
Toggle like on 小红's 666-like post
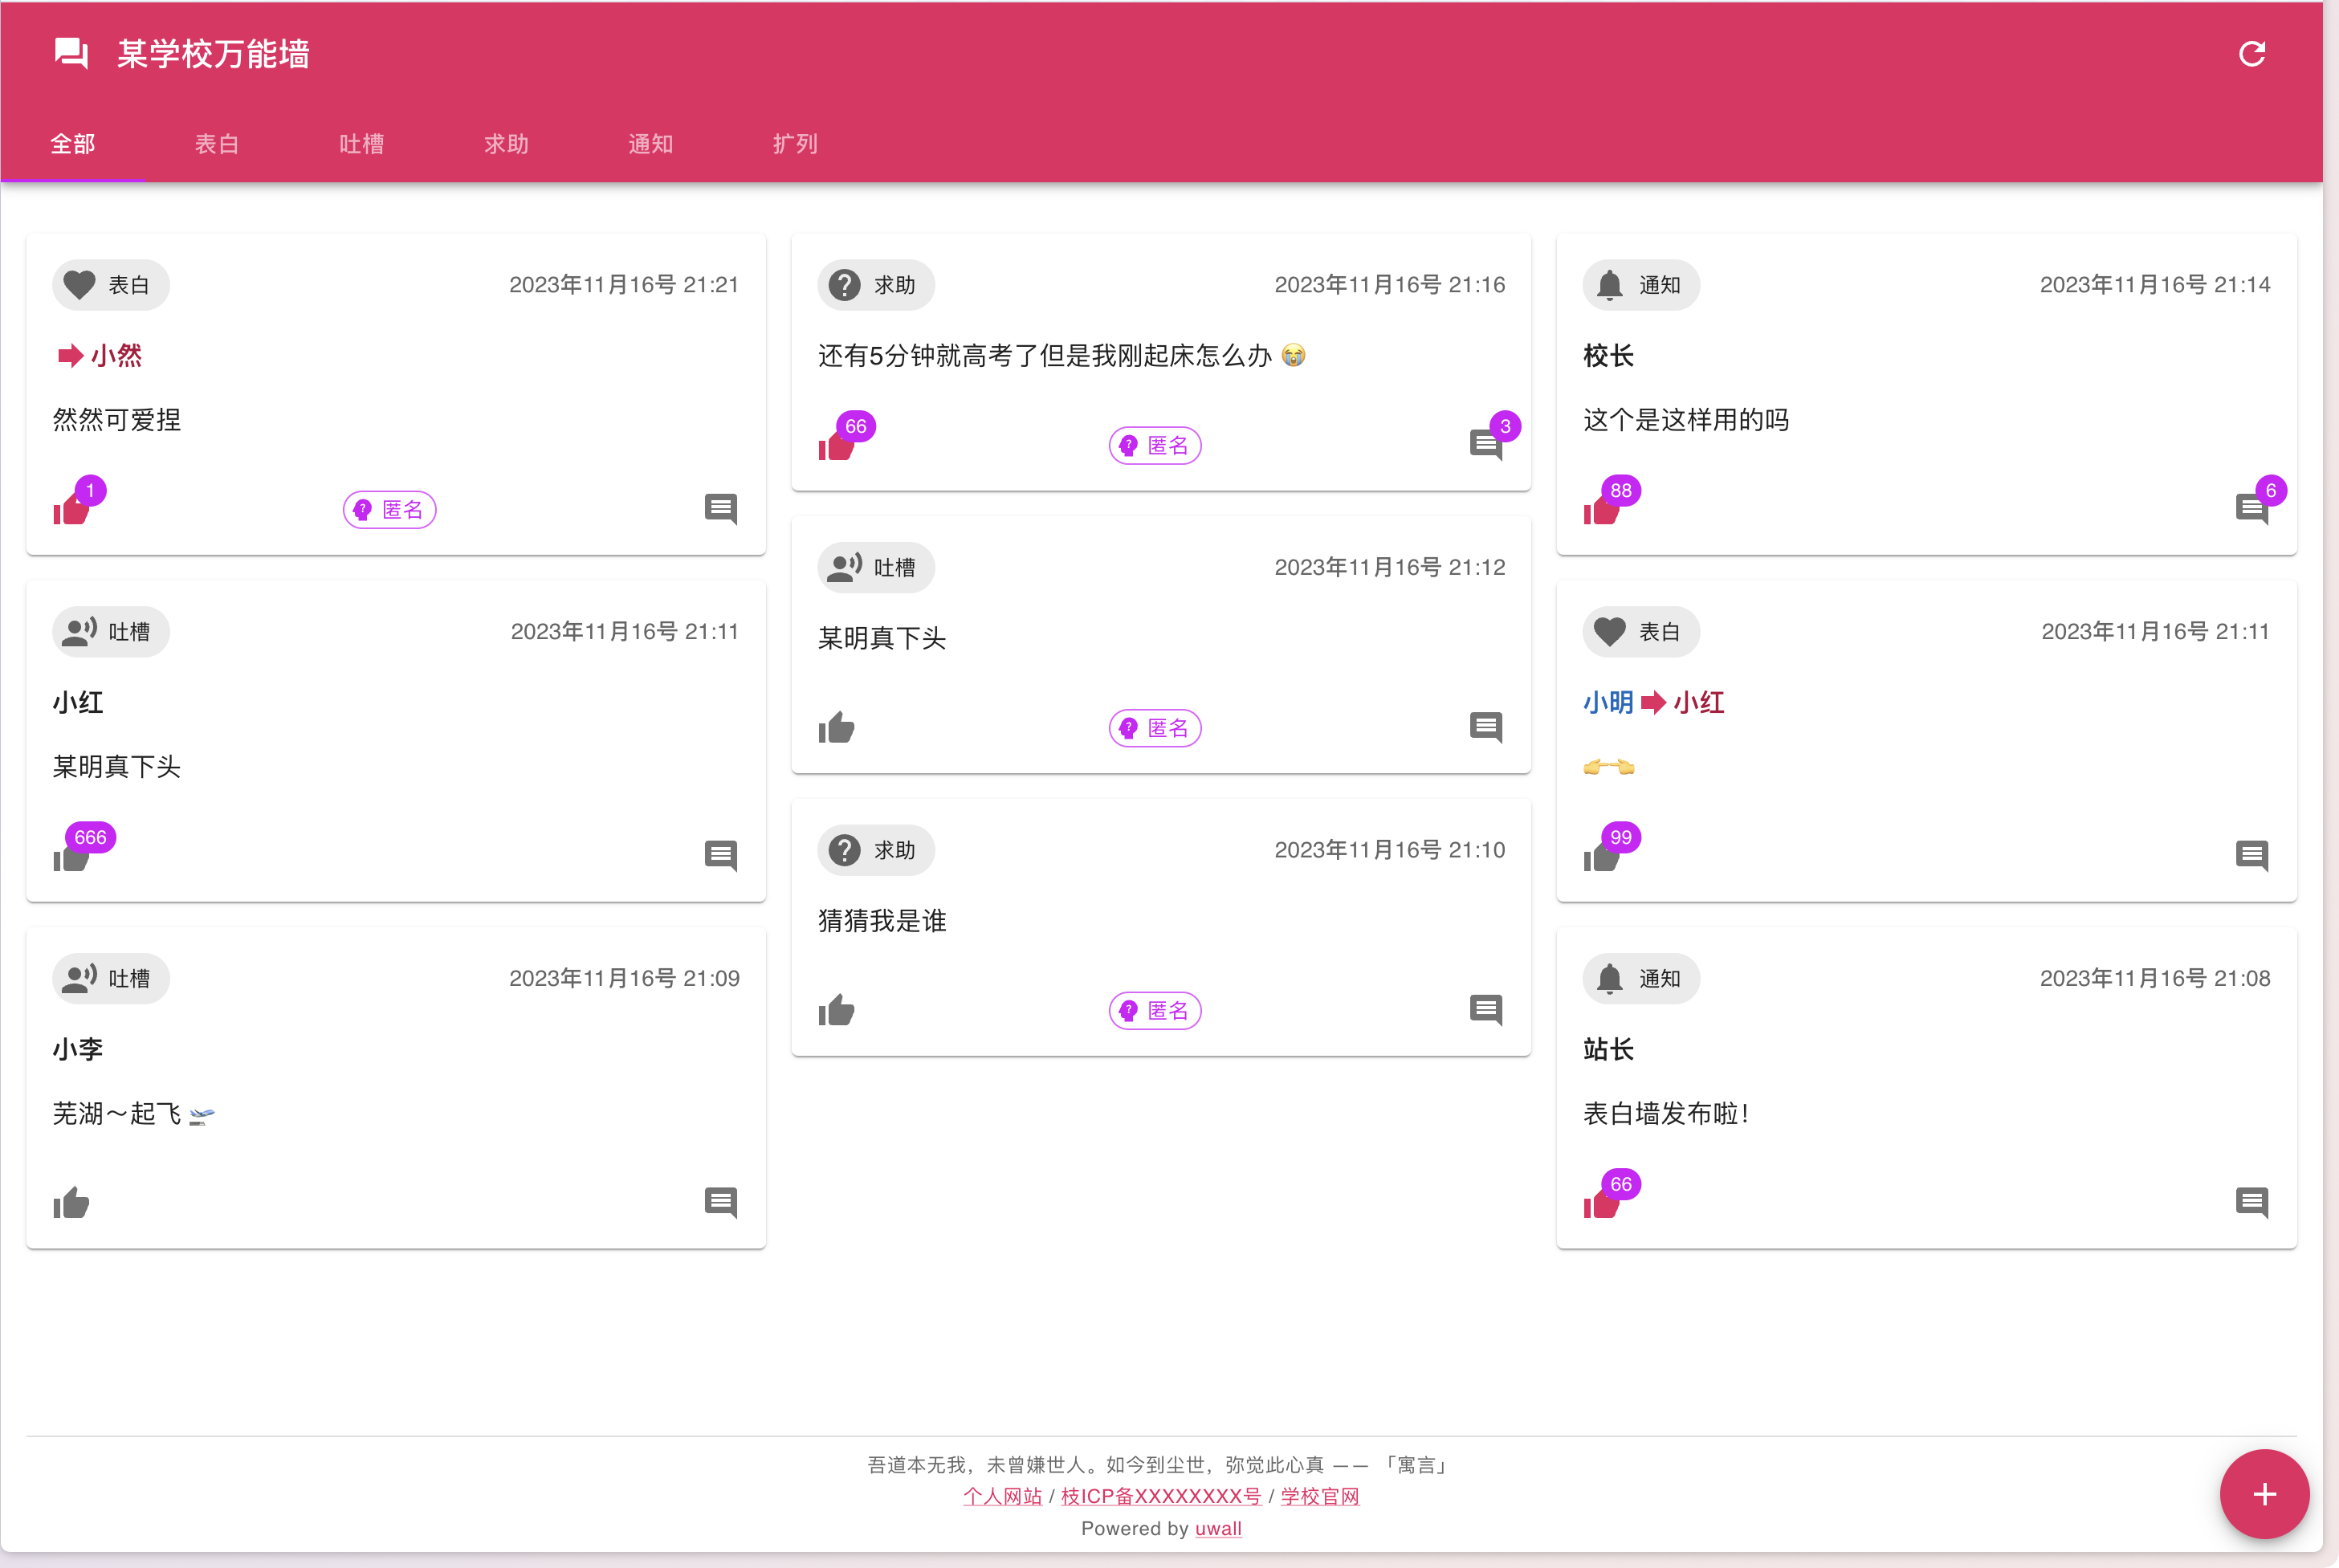click(x=71, y=857)
